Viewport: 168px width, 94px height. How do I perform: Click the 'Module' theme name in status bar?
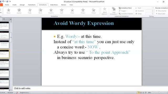10,93
